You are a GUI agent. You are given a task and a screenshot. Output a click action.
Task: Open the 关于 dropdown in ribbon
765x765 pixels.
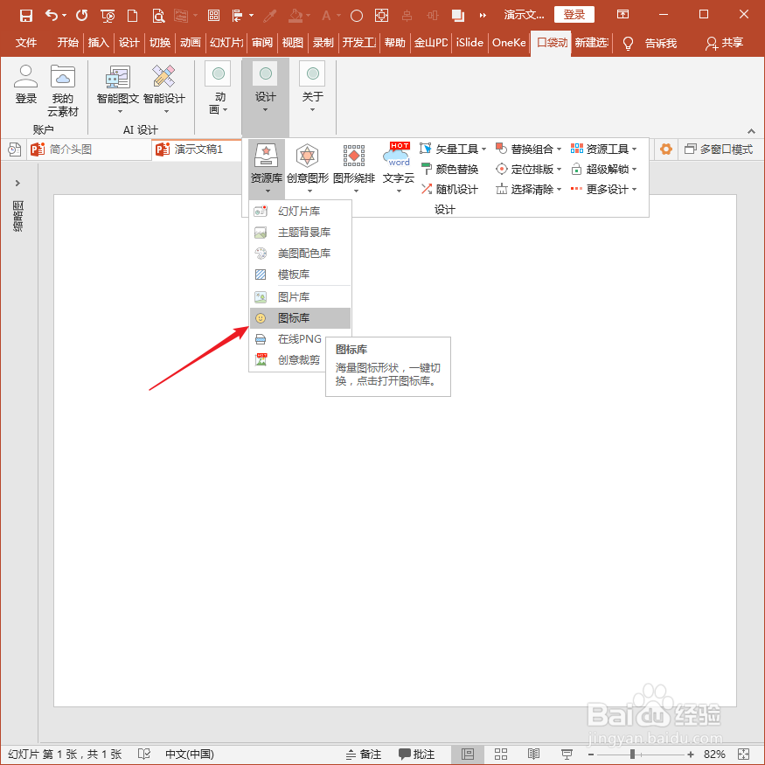[312, 87]
